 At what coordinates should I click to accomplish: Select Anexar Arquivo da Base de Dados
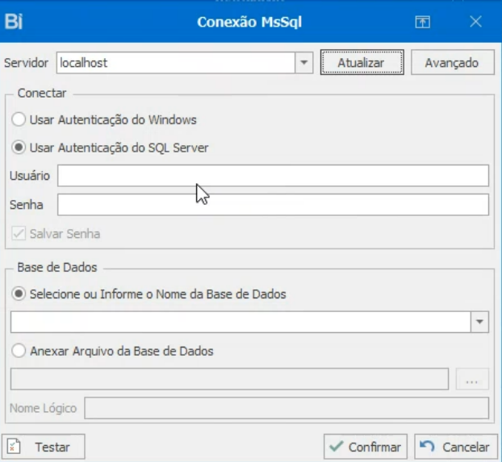click(x=19, y=351)
